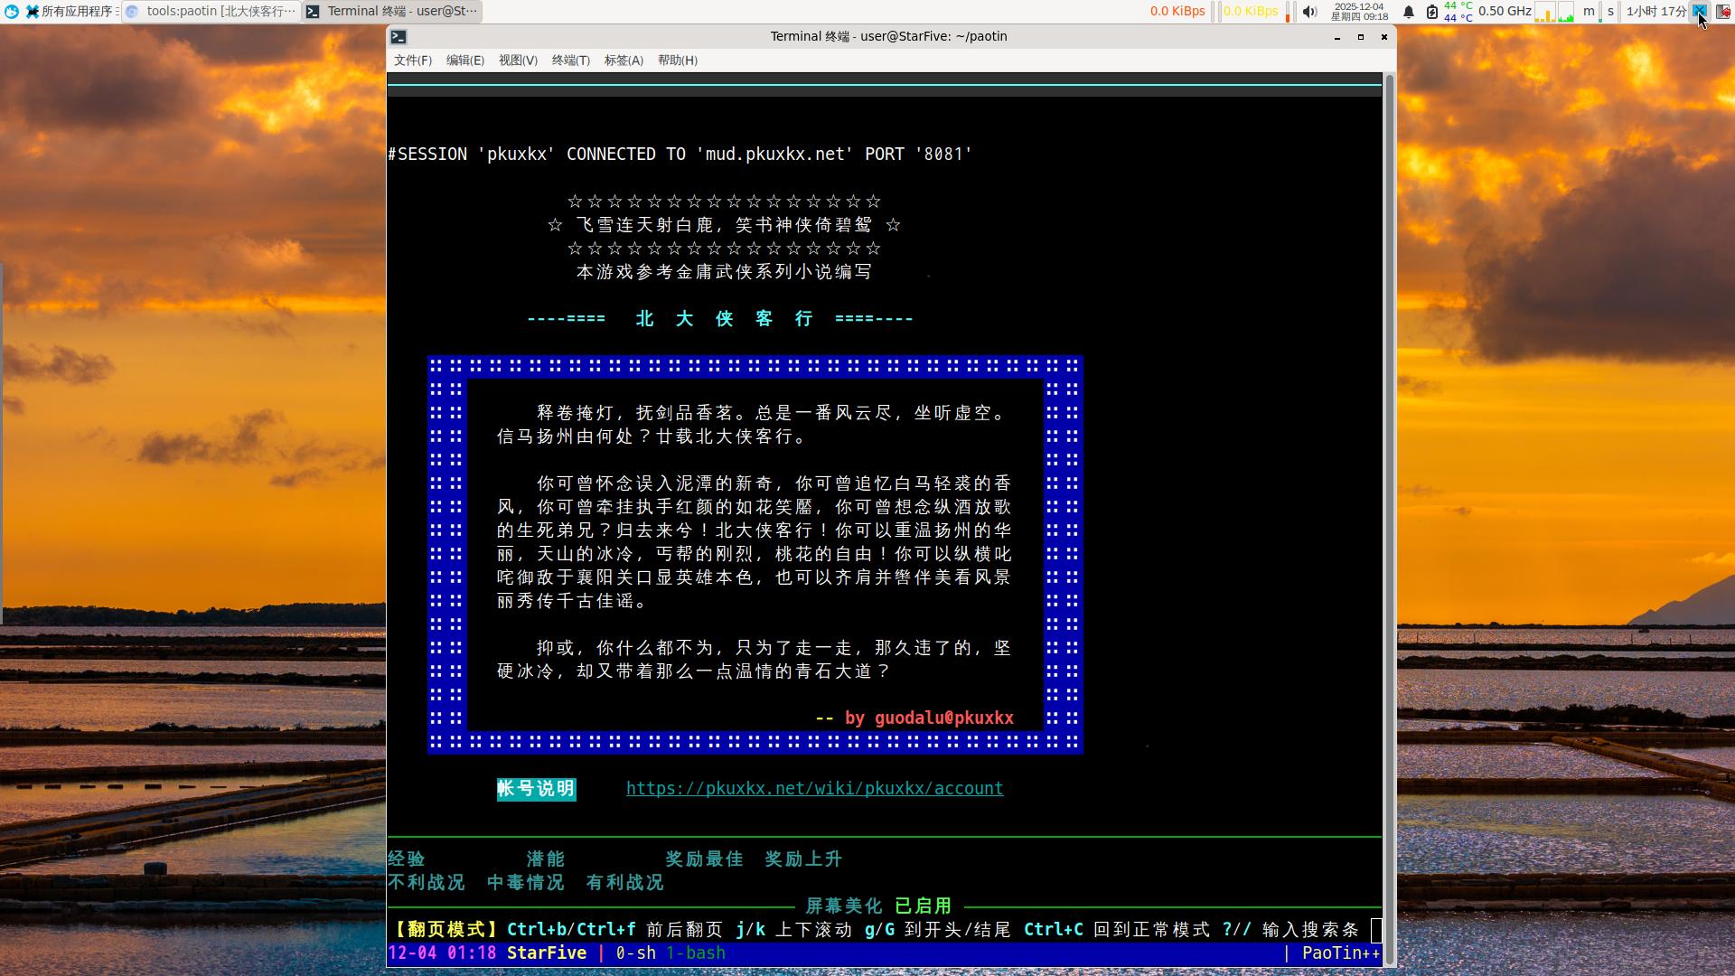Open the 文件(F) menu

pyautogui.click(x=412, y=61)
